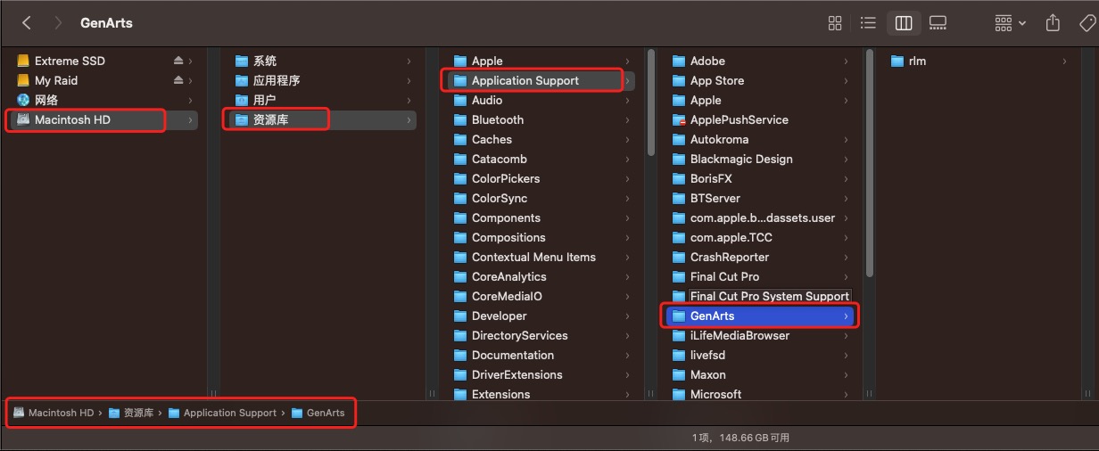The height and width of the screenshot is (451, 1099).
Task: Switch to gallery view
Action: (938, 23)
